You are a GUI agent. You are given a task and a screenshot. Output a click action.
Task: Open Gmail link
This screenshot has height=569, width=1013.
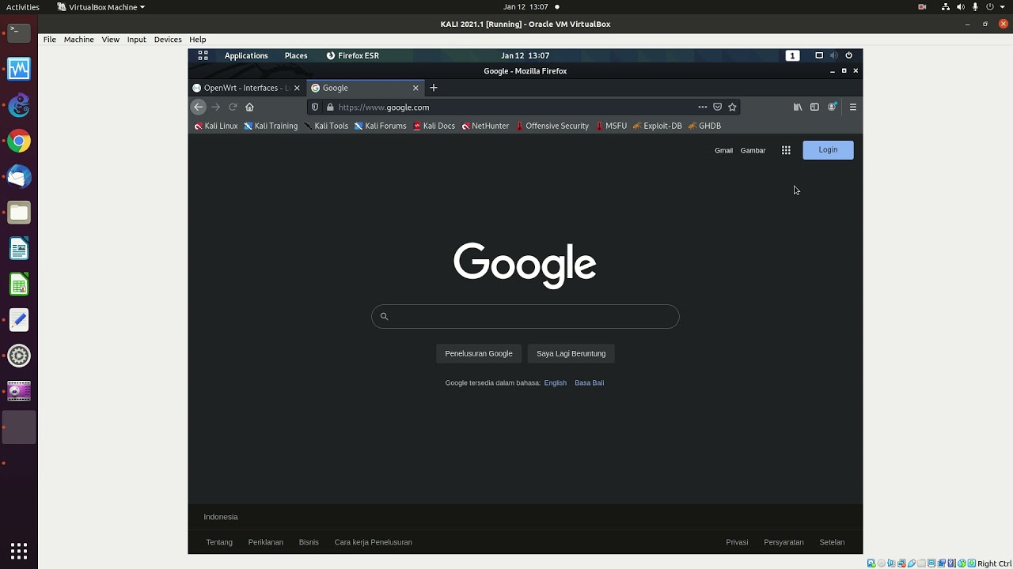pos(723,150)
